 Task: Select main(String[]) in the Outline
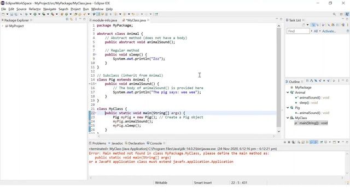point(313,123)
